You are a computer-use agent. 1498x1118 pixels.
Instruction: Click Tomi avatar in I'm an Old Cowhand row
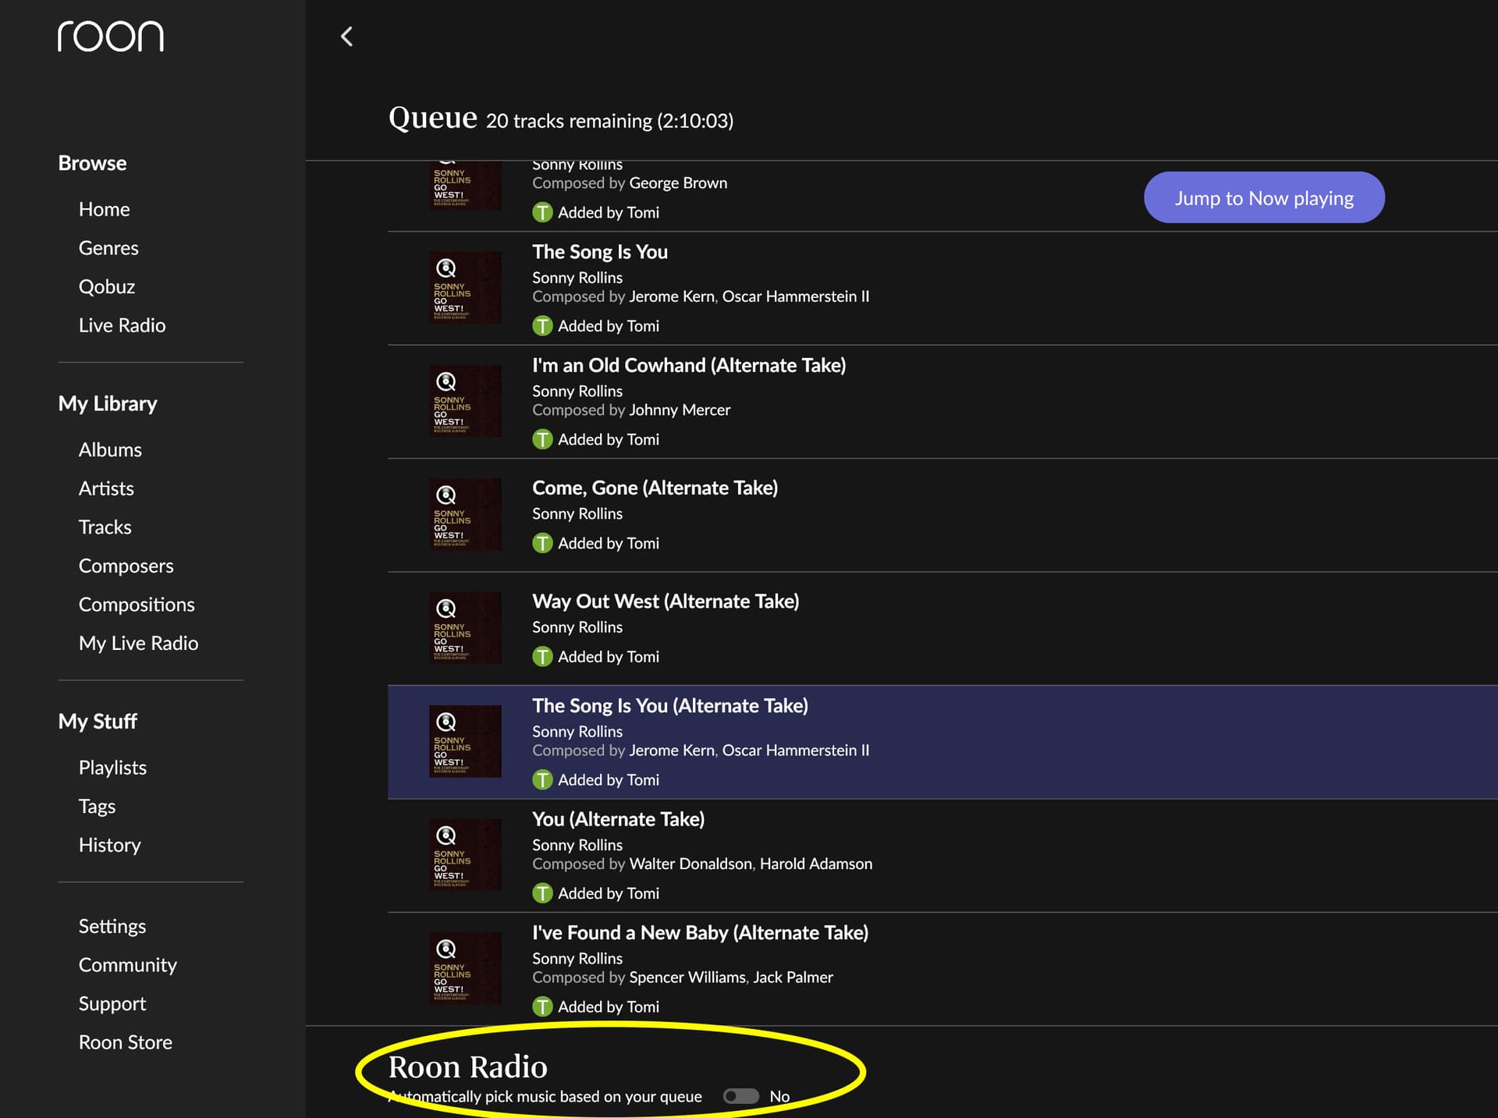(542, 439)
